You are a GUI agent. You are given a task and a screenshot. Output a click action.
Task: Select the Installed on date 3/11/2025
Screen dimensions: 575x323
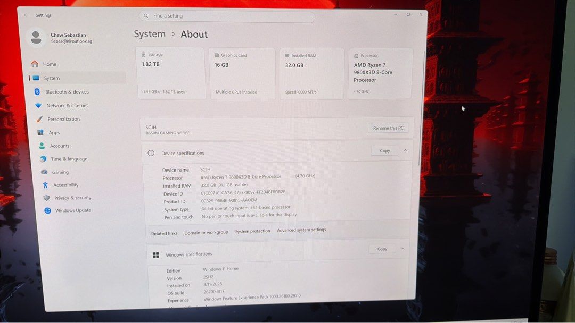212,284
